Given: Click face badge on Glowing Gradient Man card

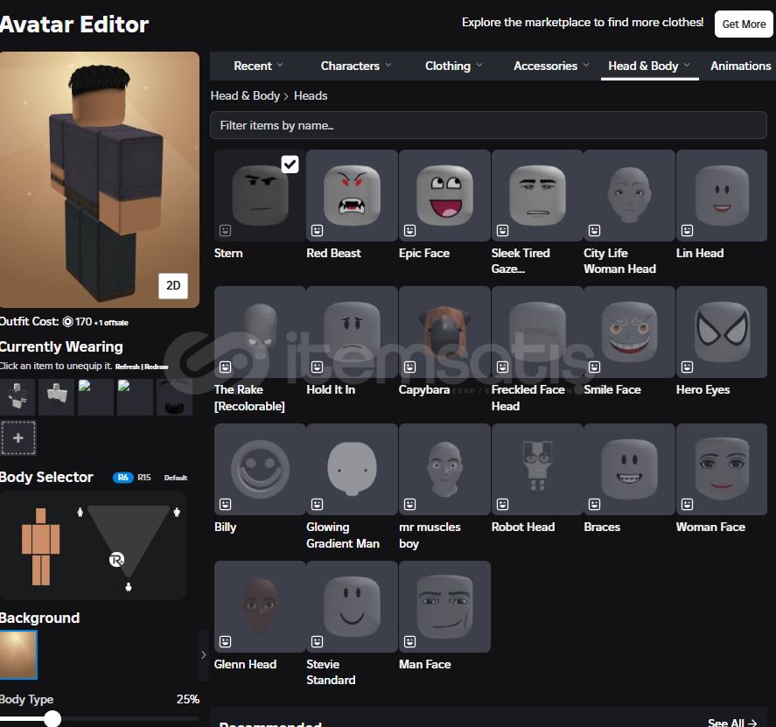Looking at the screenshot, I should [318, 504].
